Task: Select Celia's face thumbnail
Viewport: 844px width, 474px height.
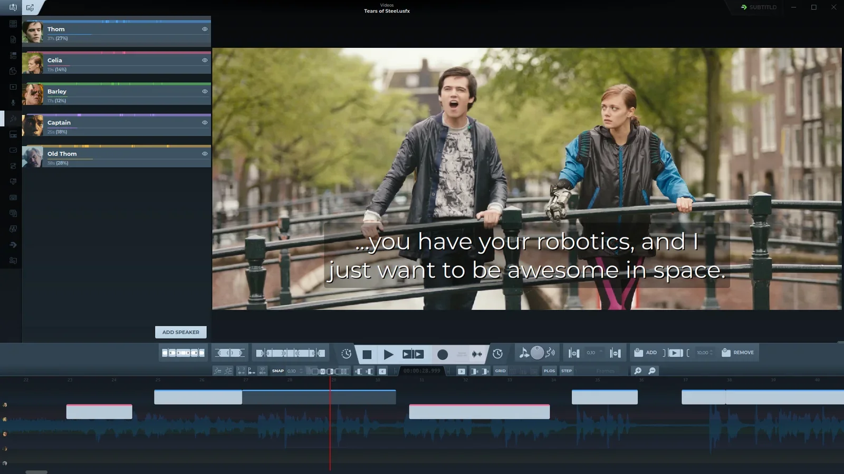Action: click(x=33, y=63)
